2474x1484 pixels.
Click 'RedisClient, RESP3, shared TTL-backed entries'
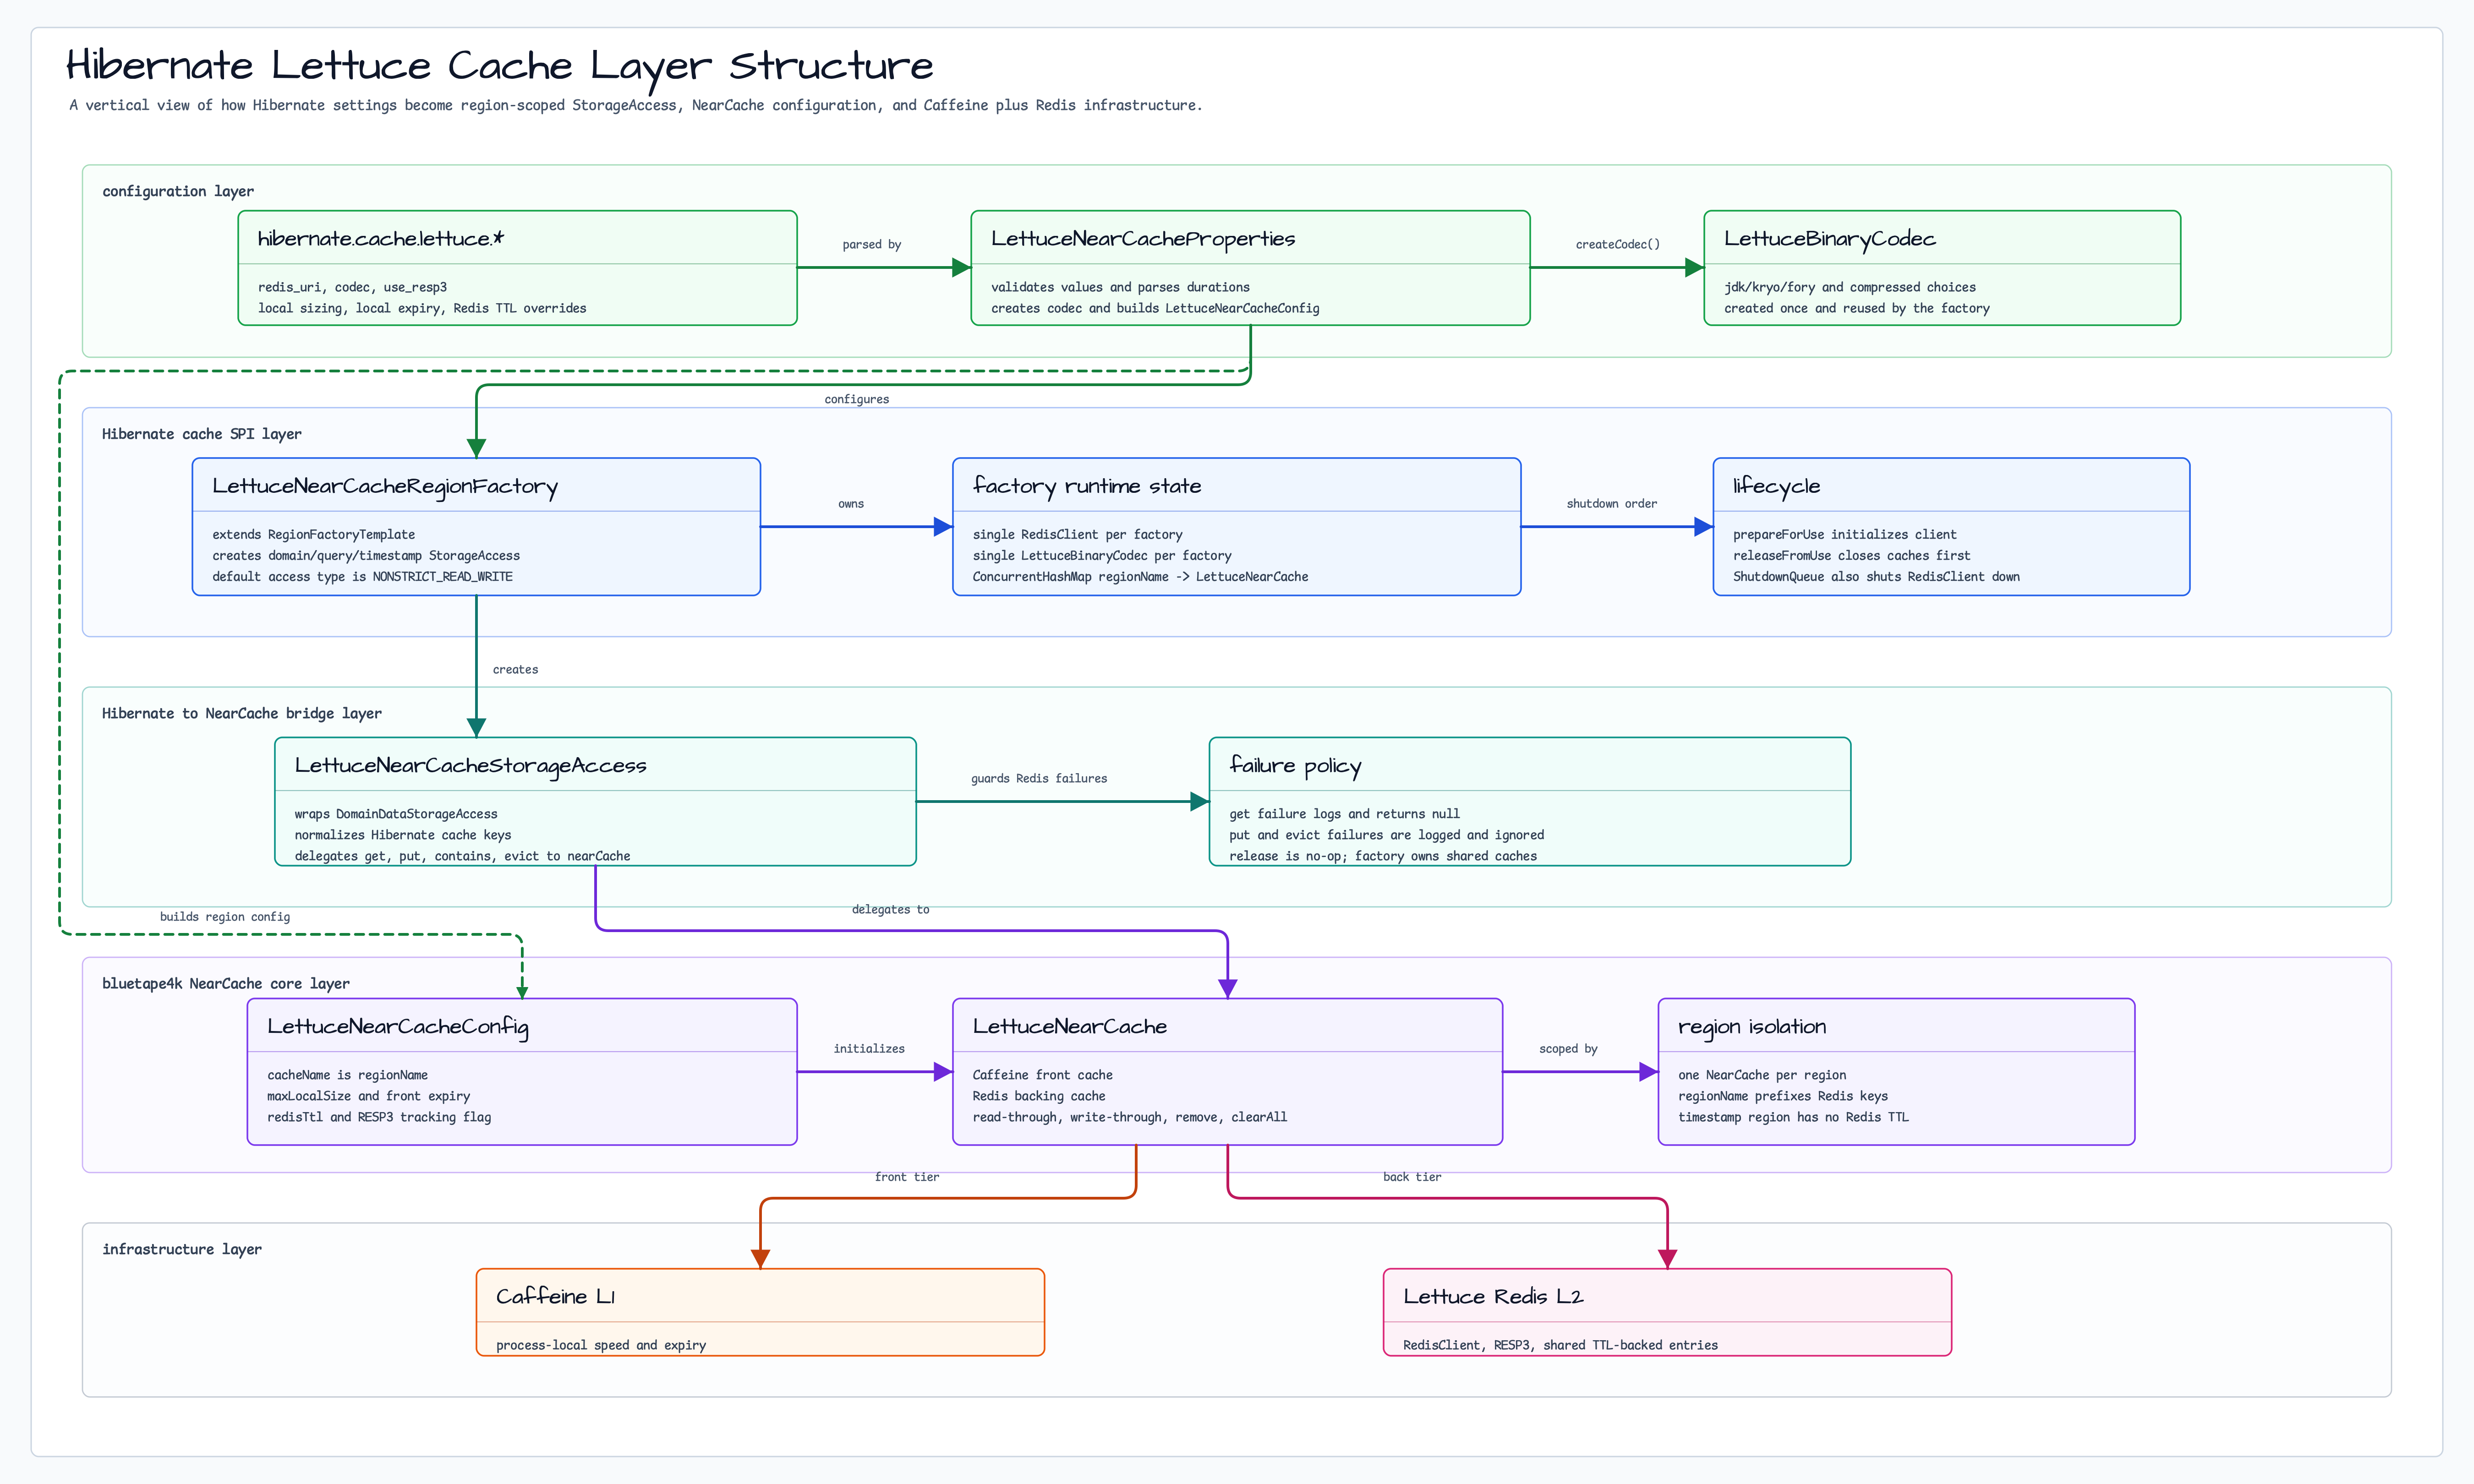pos(1561,1345)
